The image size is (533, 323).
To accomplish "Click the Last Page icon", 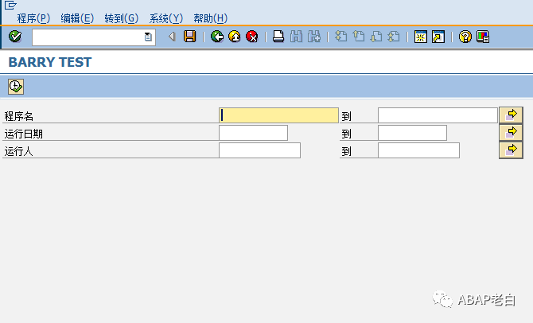I will [x=394, y=37].
